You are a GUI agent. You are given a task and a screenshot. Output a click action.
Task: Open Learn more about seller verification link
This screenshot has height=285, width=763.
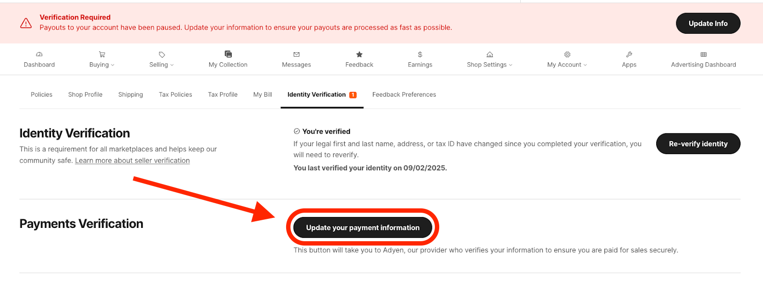click(132, 161)
